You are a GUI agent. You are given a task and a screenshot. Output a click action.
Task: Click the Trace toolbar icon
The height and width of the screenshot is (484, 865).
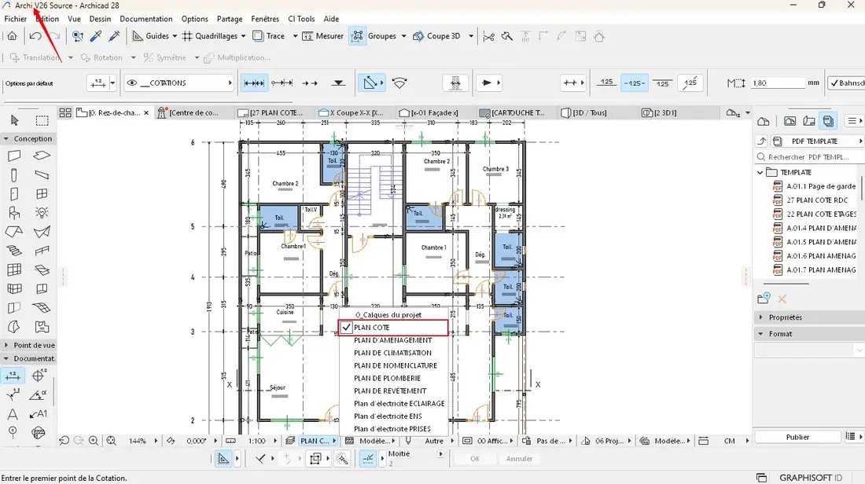pyautogui.click(x=258, y=36)
